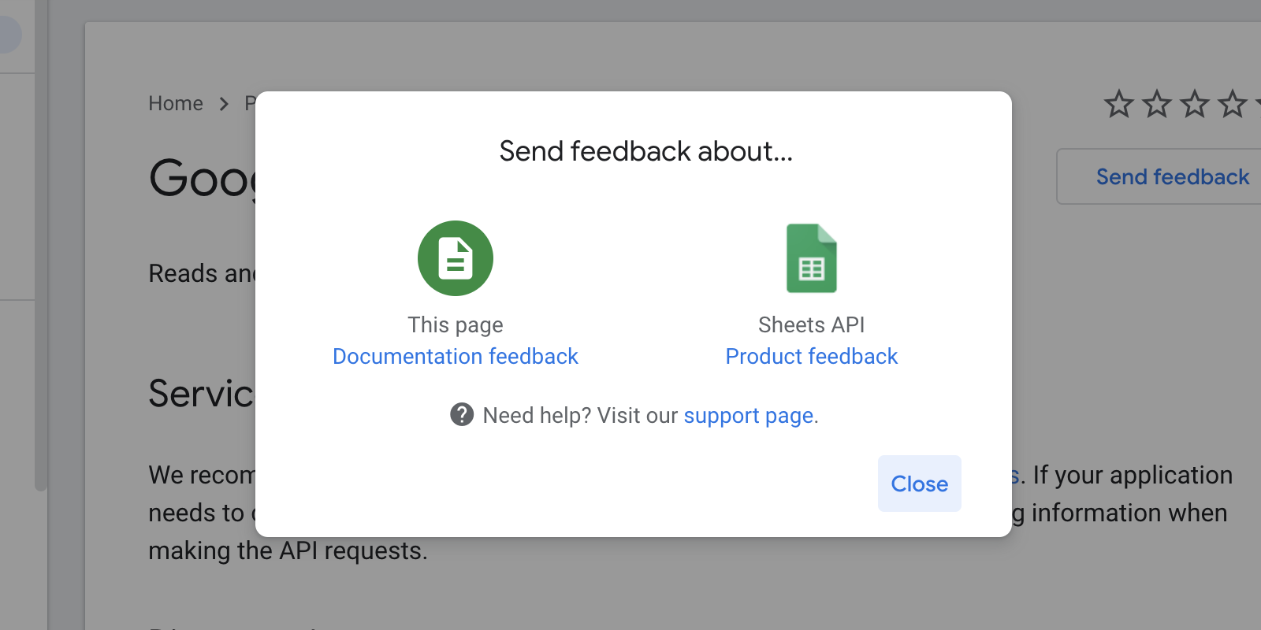1261x630 pixels.
Task: Click the Google Sheets API icon
Action: coord(812,258)
